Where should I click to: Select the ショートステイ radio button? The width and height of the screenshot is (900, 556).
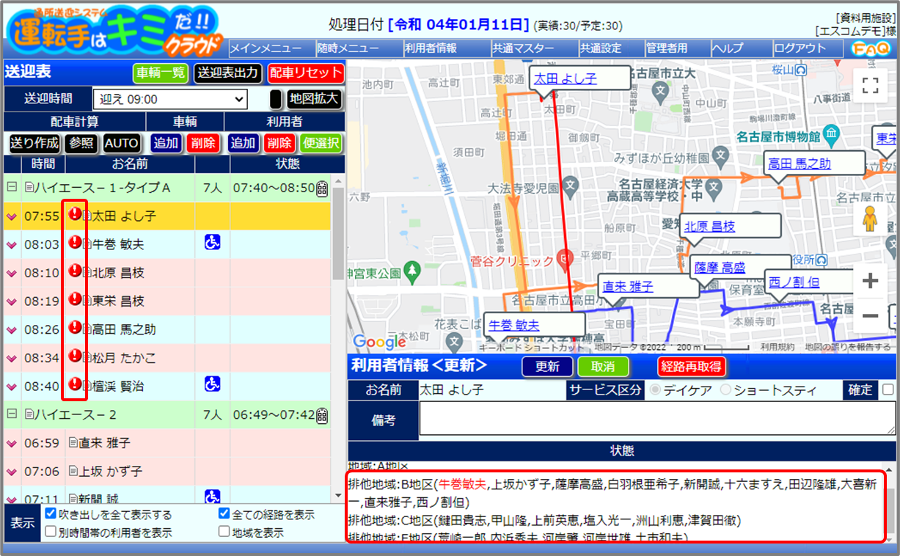coord(725,390)
